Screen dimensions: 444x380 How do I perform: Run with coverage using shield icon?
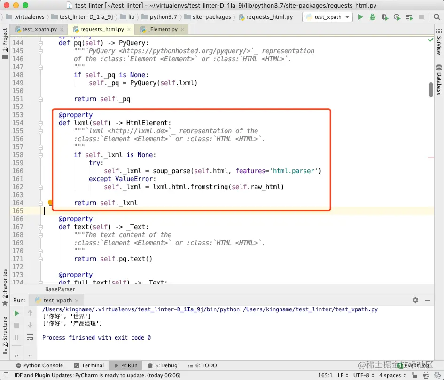(384, 17)
